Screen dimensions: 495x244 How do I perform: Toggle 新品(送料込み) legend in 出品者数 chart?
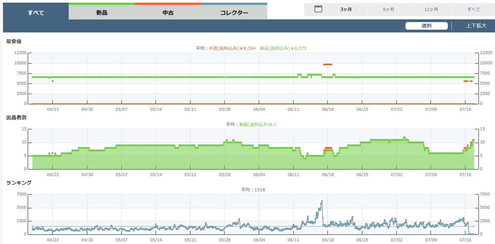258,124
